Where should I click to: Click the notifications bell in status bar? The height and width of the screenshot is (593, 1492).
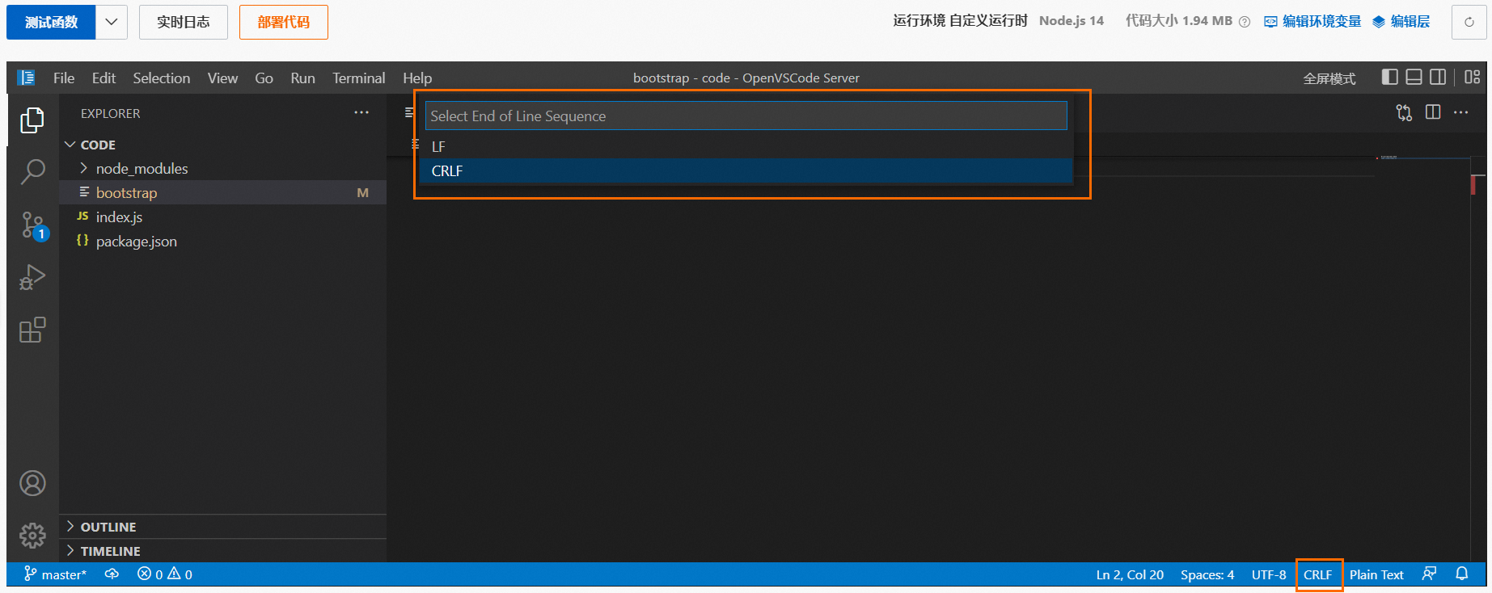tap(1462, 574)
